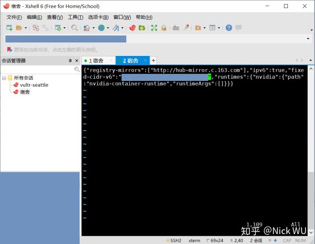The width and height of the screenshot is (315, 244).
Task: Expand folder download dropdown arrow
Action: (204, 28)
